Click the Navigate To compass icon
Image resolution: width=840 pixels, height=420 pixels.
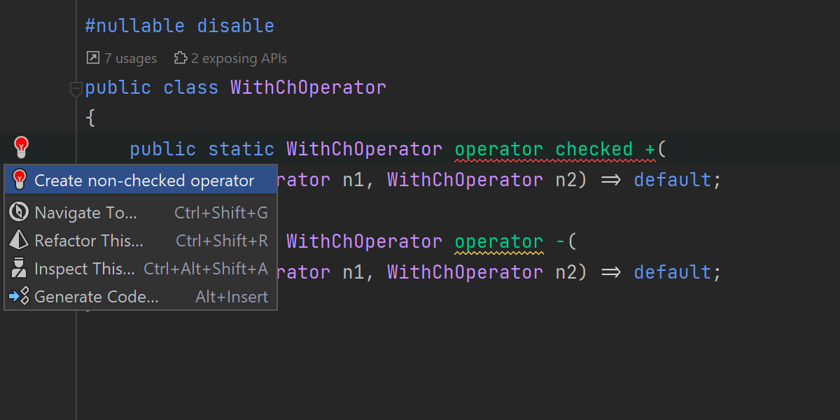click(20, 213)
